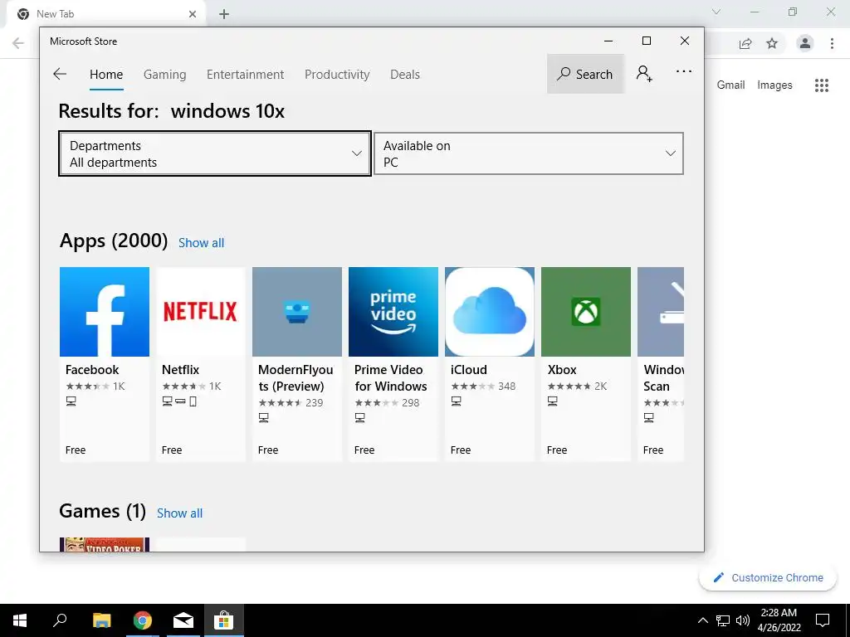Open the Facebook app tile
The width and height of the screenshot is (850, 637).
pyautogui.click(x=104, y=363)
